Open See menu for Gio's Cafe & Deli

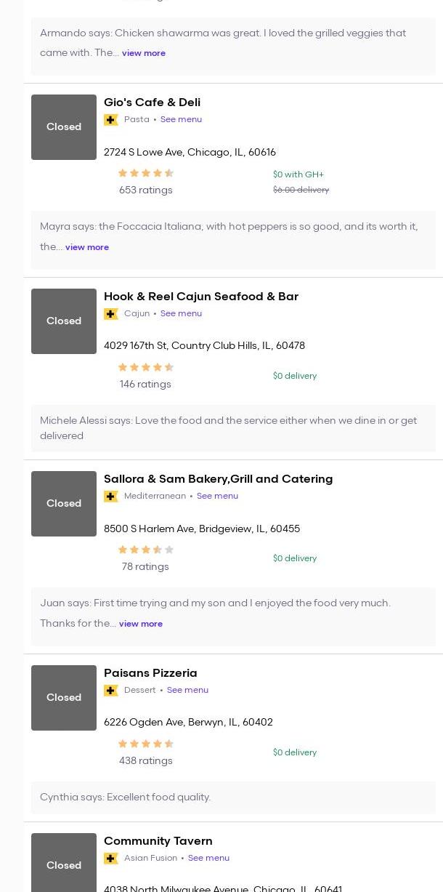click(181, 119)
